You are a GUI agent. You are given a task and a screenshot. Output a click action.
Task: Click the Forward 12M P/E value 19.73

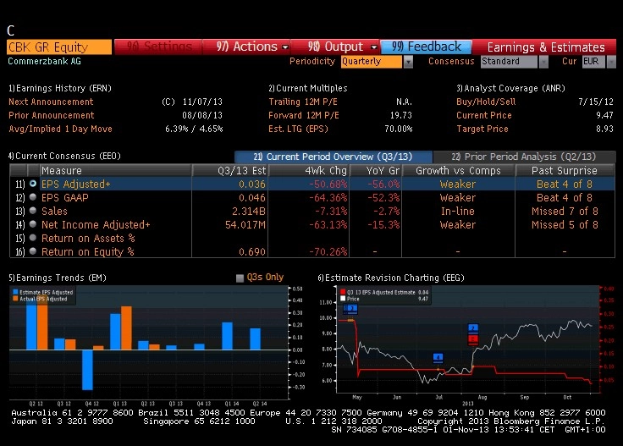click(401, 115)
